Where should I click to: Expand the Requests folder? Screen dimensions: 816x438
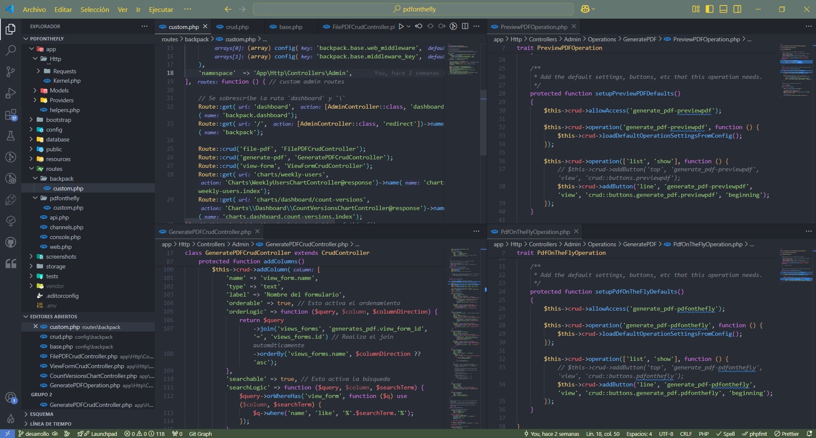pos(64,71)
